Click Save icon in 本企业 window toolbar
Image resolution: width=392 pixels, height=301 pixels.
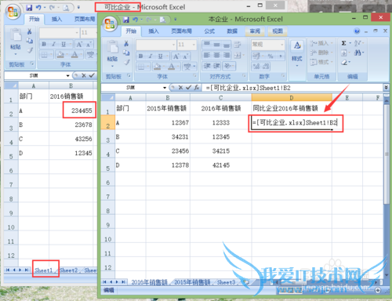click(x=126, y=20)
